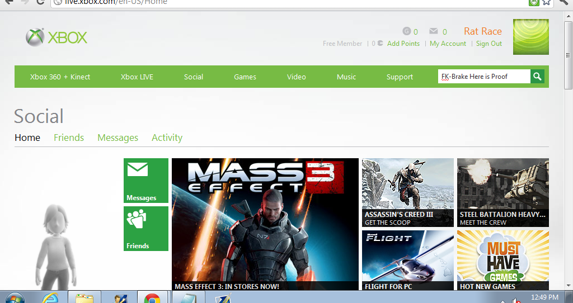Click the Windows Start orb

pyautogui.click(x=15, y=298)
